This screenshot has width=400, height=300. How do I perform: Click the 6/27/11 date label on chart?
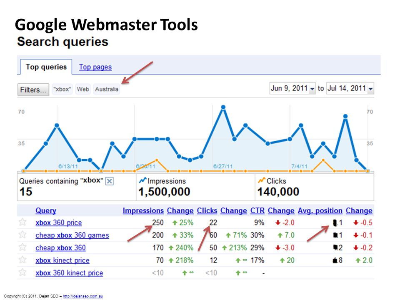click(223, 166)
